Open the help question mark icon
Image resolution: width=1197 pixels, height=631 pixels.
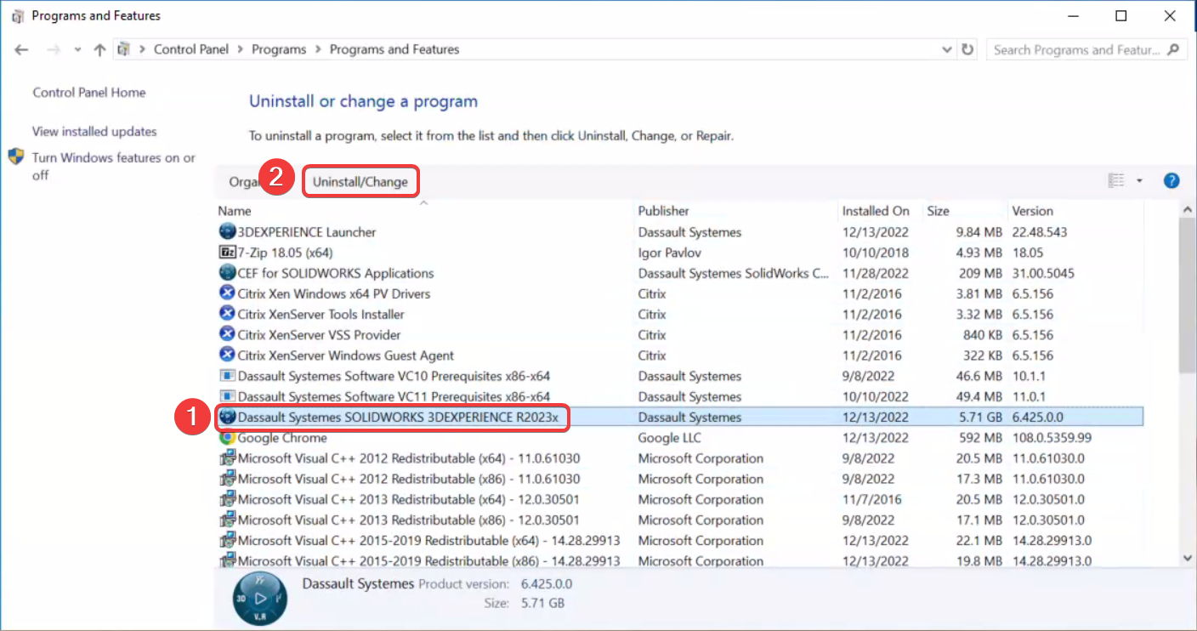point(1171,180)
